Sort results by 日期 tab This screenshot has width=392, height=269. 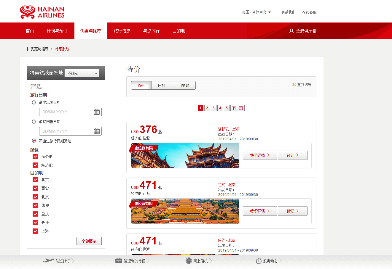(x=162, y=86)
